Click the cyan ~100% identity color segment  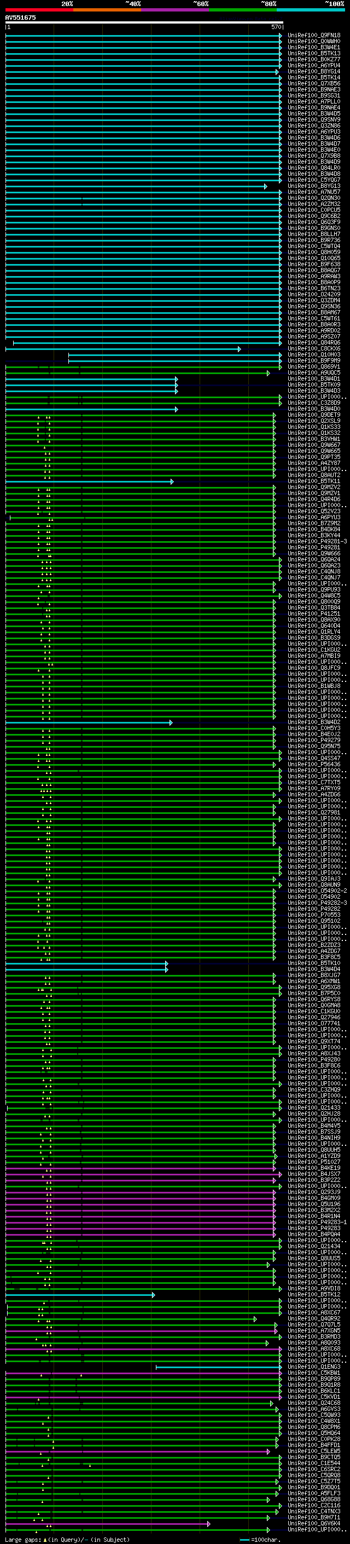pos(311,10)
